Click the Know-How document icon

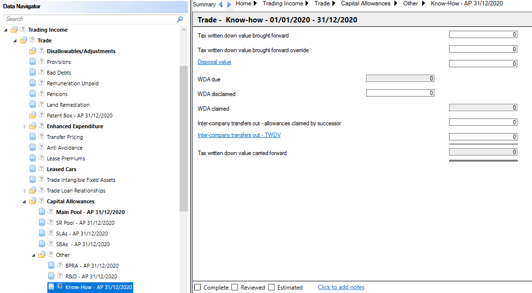tap(51, 287)
